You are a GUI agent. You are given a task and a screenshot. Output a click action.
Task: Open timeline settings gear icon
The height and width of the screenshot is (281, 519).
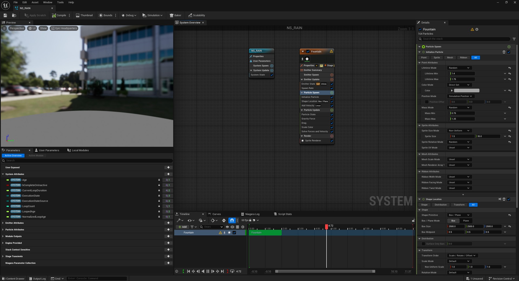pos(243,227)
